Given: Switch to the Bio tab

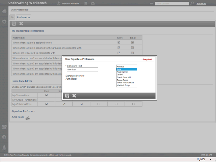Looking at the screenshot, I should click(12, 17).
